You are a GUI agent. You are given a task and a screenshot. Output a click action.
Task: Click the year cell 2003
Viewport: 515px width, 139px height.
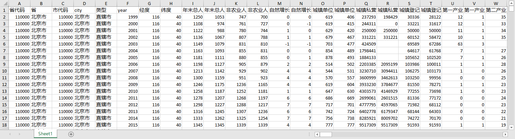(128, 44)
